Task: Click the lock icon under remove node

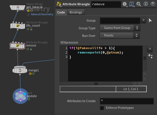Action: (31, 49)
